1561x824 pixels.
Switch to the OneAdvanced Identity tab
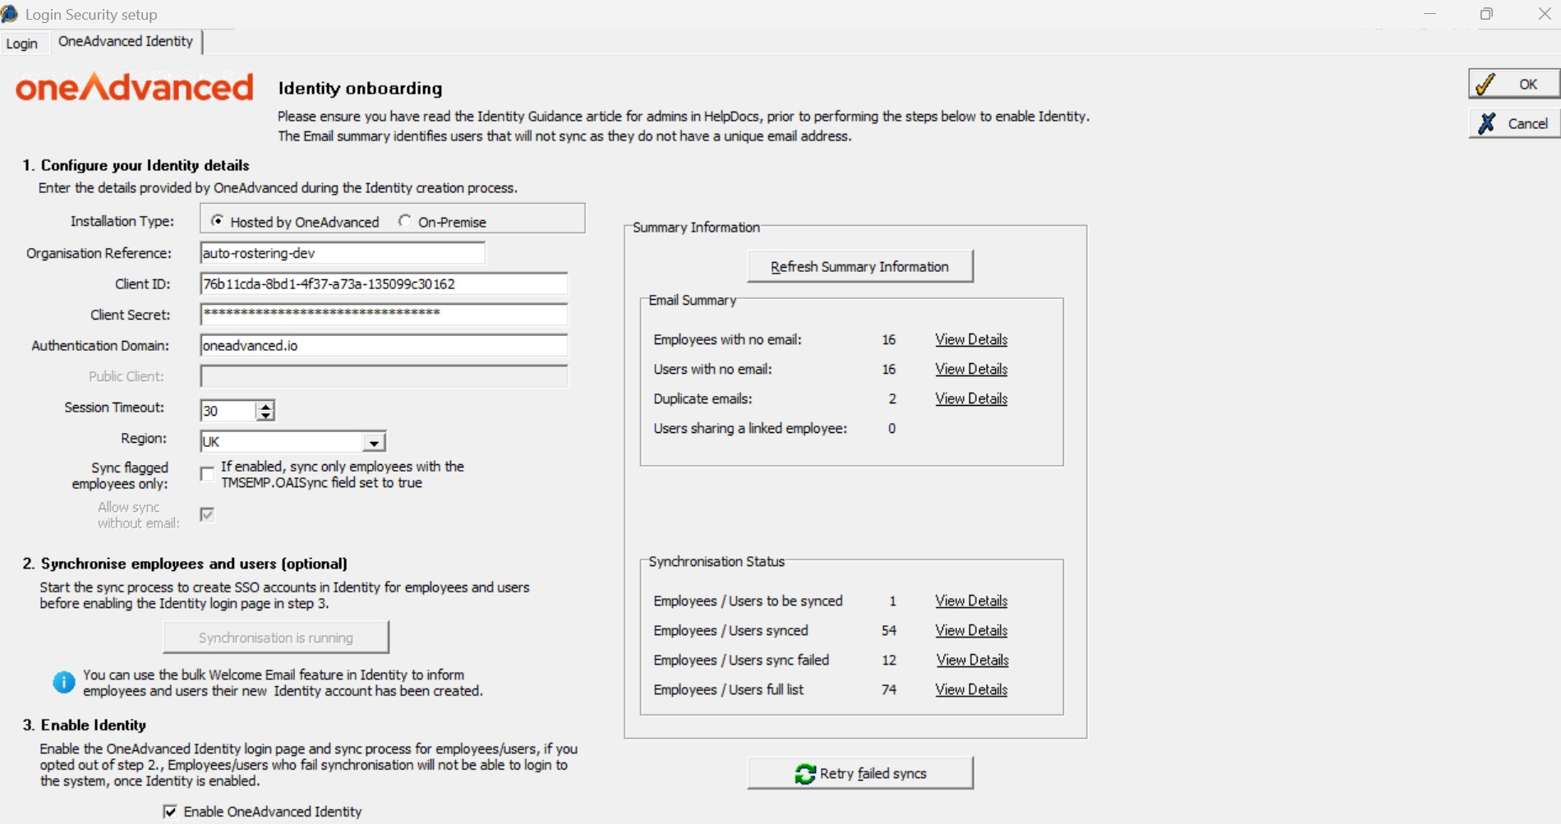pos(126,41)
